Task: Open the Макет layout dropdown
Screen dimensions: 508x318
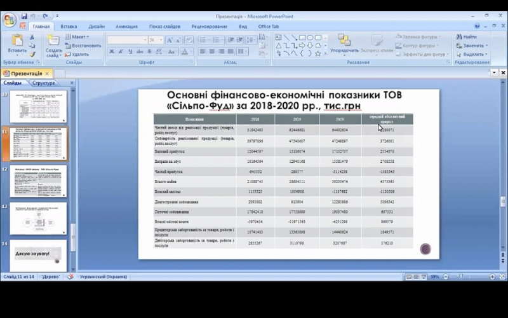Action: [x=77, y=37]
